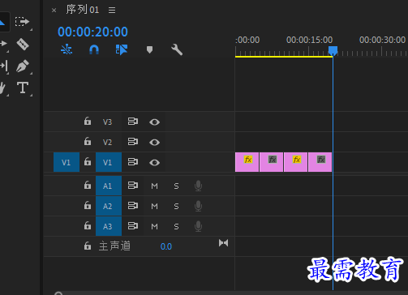This screenshot has width=408, height=295.
Task: Open Timeline Display Settings wrench
Action: point(177,49)
